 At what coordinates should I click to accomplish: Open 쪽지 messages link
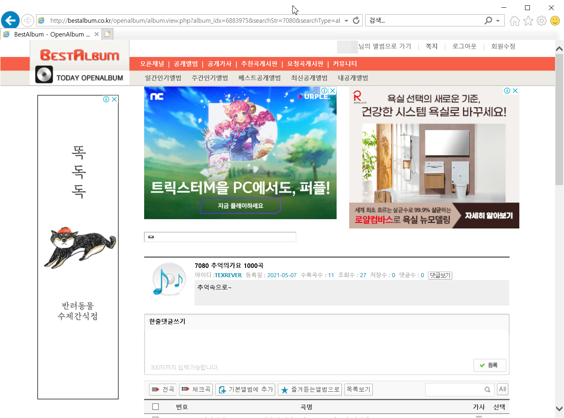[x=432, y=46]
